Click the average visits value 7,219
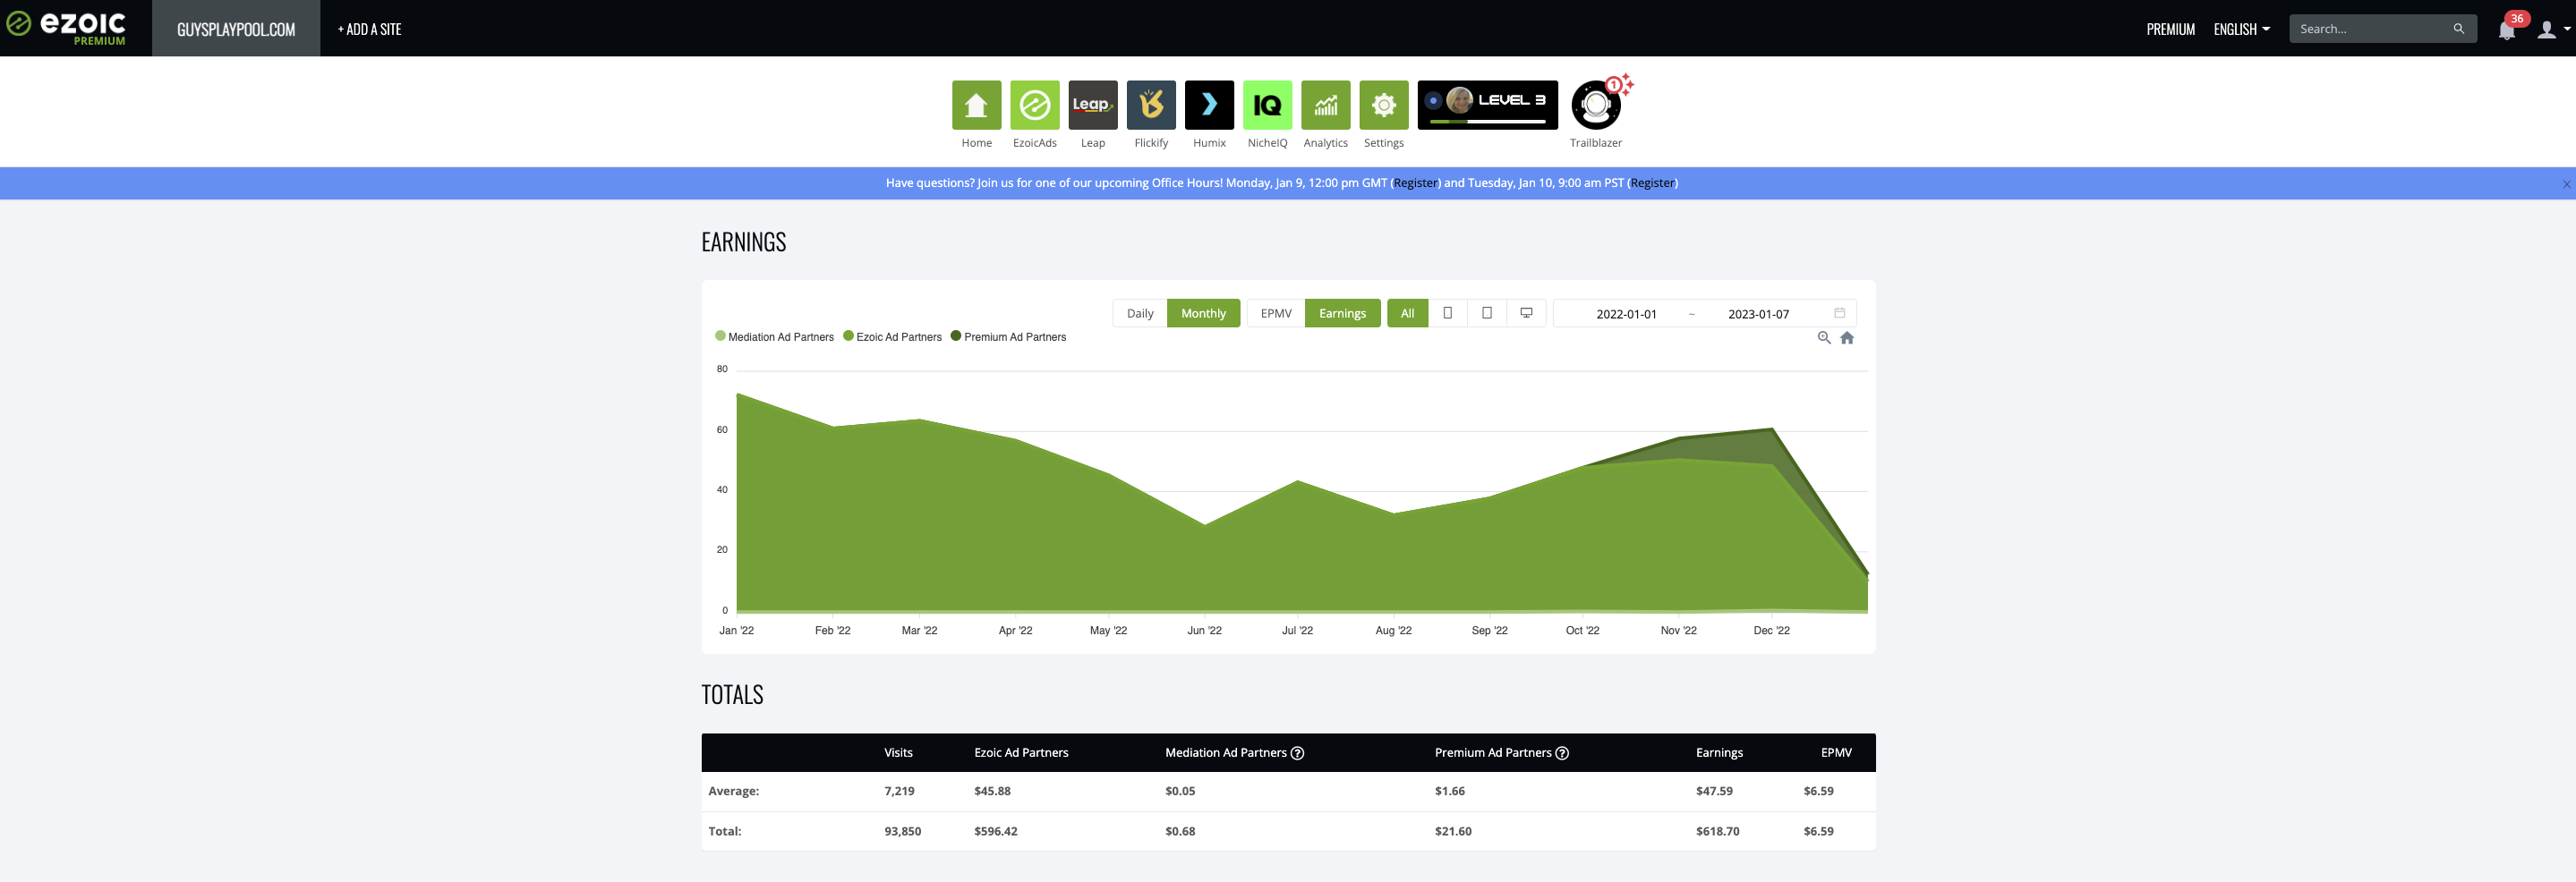This screenshot has width=2576, height=882. pos(899,791)
